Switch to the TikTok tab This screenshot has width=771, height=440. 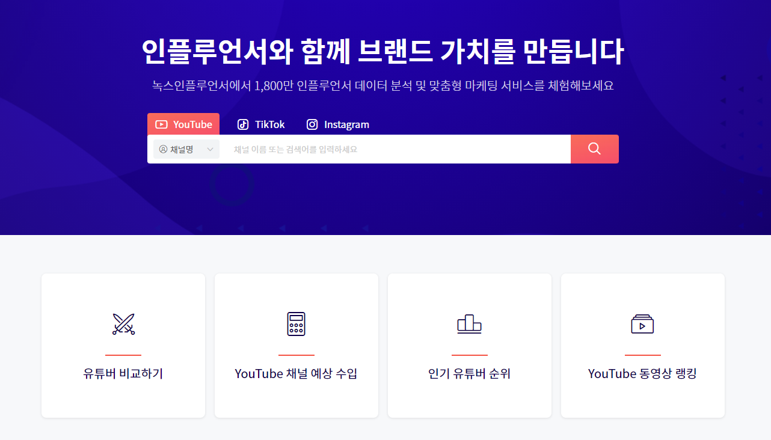point(261,124)
